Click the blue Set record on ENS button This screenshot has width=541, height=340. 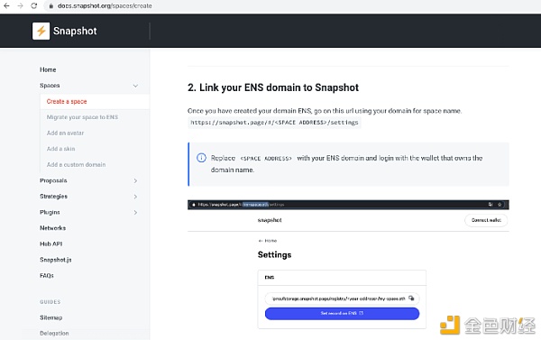coord(342,314)
